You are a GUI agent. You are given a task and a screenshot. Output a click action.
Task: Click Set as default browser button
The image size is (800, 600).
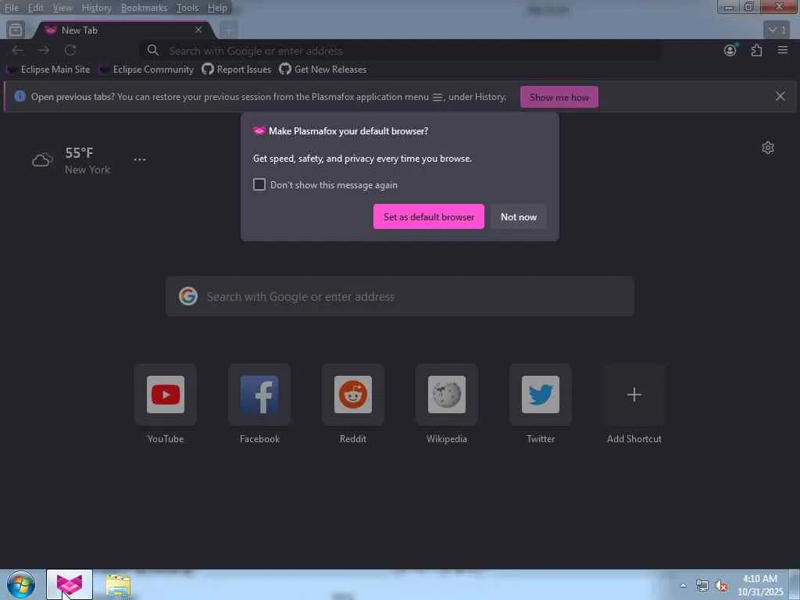[x=429, y=217]
